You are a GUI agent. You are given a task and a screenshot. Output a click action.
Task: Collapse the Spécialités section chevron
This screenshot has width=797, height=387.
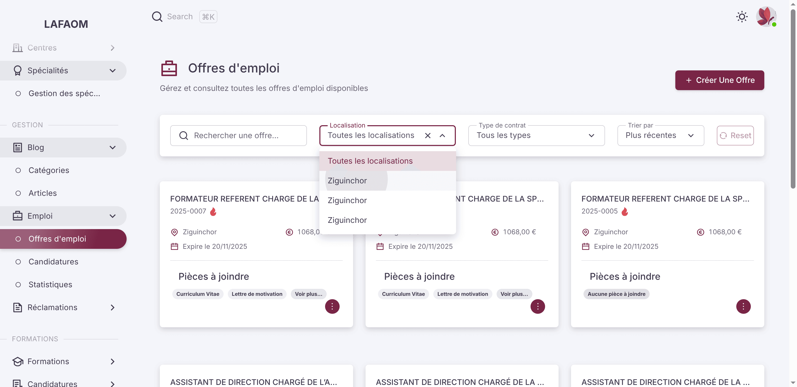click(x=113, y=71)
